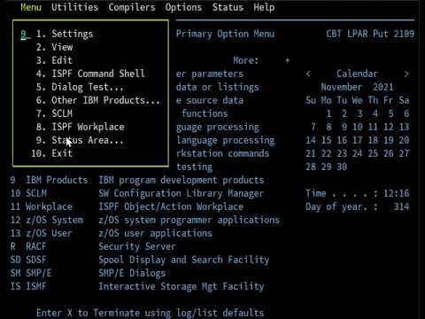Viewport: 425px width, 319px height.
Task: Click 'Security Server' description
Action: pos(137,246)
